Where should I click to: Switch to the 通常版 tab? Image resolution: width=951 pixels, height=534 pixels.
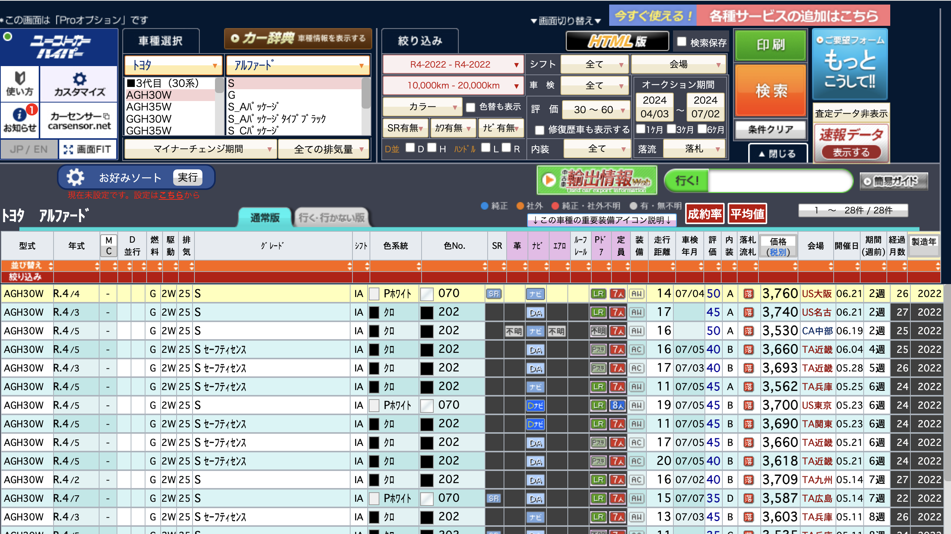click(265, 218)
